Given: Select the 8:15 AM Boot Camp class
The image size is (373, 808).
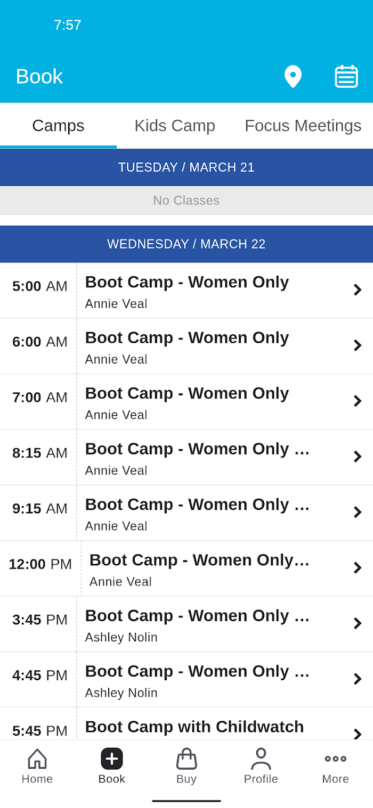Looking at the screenshot, I should [186, 457].
